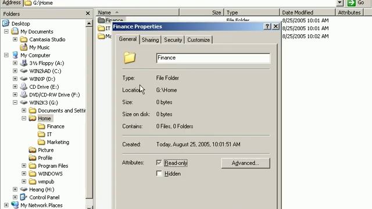Viewport: 372px width, 209px height.
Task: Expand the Heang (H:) drive node
Action: [15, 189]
